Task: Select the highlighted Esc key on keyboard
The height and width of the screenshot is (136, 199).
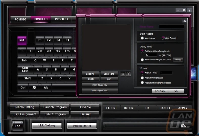Action: (x=22, y=40)
